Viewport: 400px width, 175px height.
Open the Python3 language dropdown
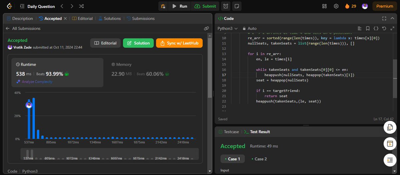pos(228,29)
